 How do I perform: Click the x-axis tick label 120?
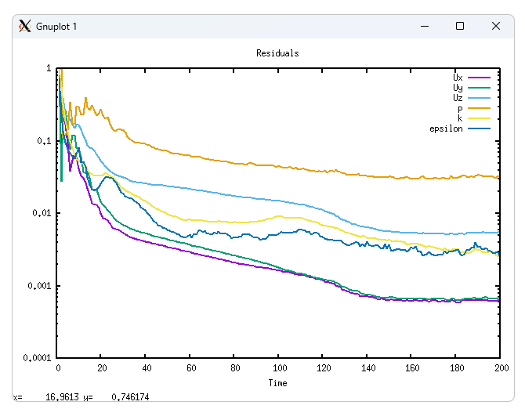324,368
